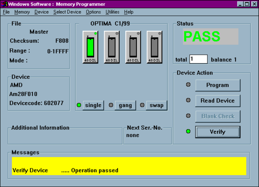Toggle swap mode on
Viewport: 259px width, 187px height.
click(156, 105)
